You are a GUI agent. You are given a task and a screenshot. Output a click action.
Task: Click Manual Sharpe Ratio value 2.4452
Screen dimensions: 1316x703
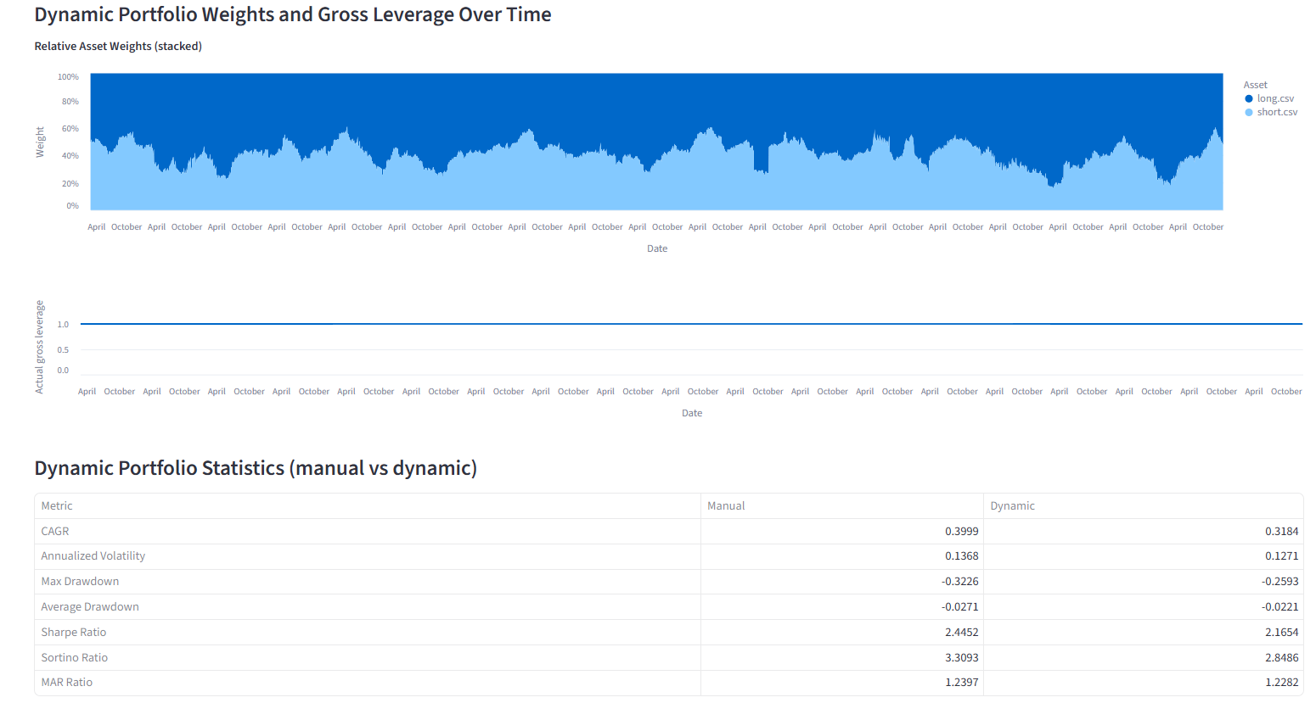click(x=962, y=632)
